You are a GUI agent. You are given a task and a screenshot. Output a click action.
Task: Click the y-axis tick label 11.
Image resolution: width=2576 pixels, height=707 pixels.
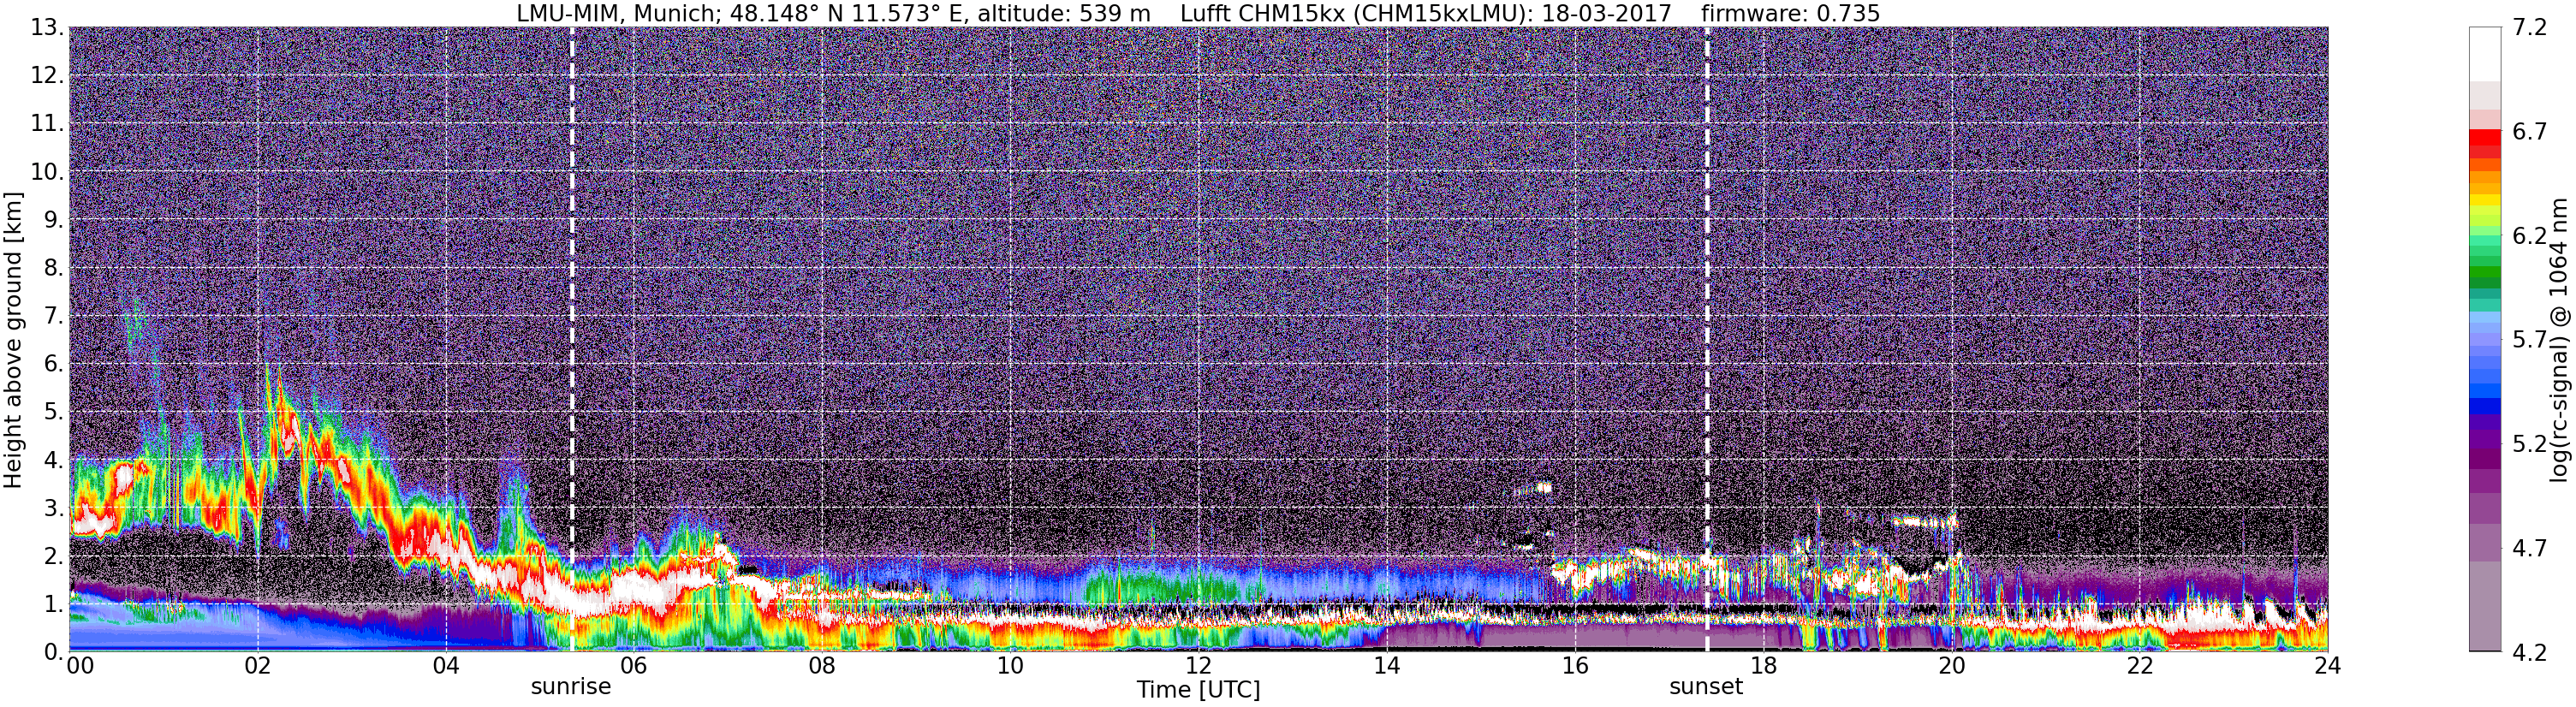tap(46, 124)
